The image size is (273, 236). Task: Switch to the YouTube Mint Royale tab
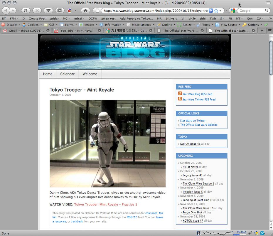pyautogui.click(x=77, y=31)
